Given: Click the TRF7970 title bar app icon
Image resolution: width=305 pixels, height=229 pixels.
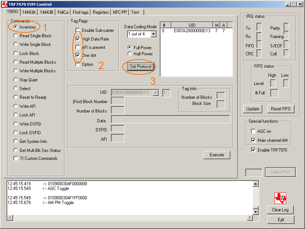Looking at the screenshot, I should [x=4, y=4].
